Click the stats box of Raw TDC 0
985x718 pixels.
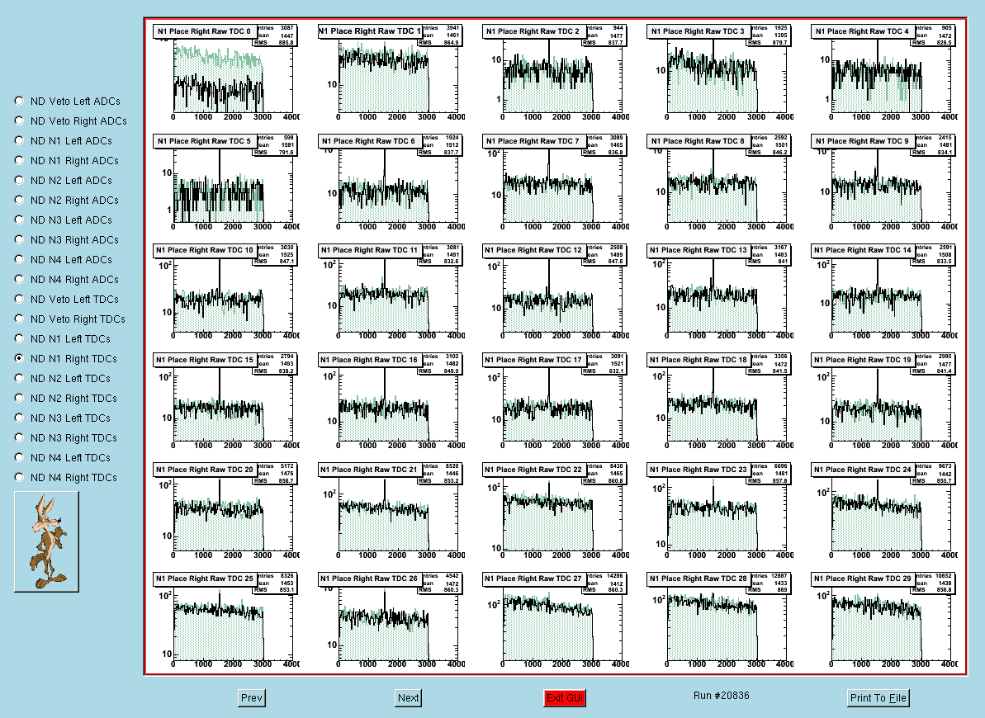pos(276,35)
